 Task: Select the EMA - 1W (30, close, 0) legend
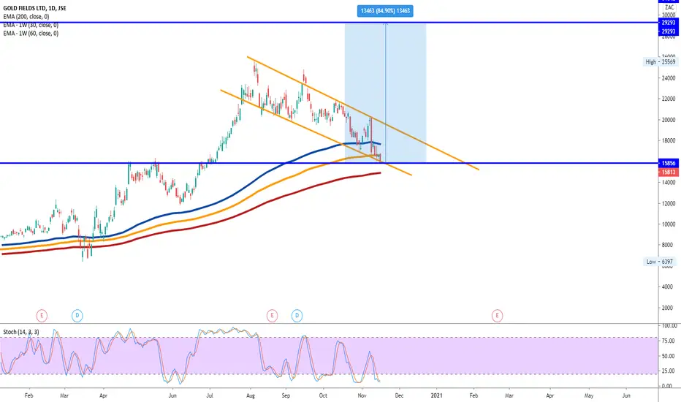tap(31, 25)
